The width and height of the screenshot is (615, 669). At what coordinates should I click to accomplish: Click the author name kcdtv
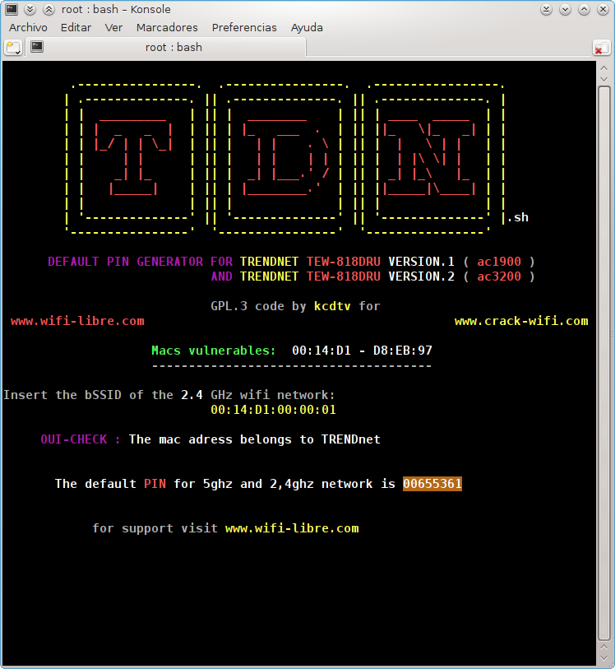[x=332, y=306]
